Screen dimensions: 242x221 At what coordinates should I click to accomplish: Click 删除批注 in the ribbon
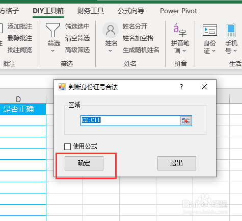click(x=20, y=38)
